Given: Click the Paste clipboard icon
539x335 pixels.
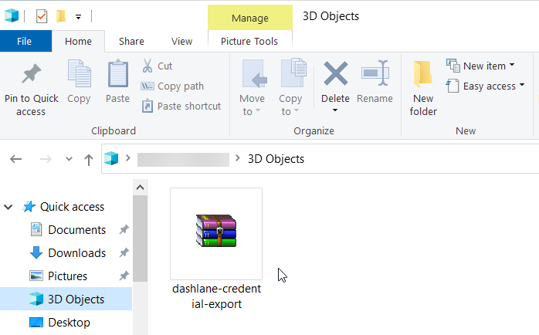Looking at the screenshot, I should pyautogui.click(x=118, y=73).
